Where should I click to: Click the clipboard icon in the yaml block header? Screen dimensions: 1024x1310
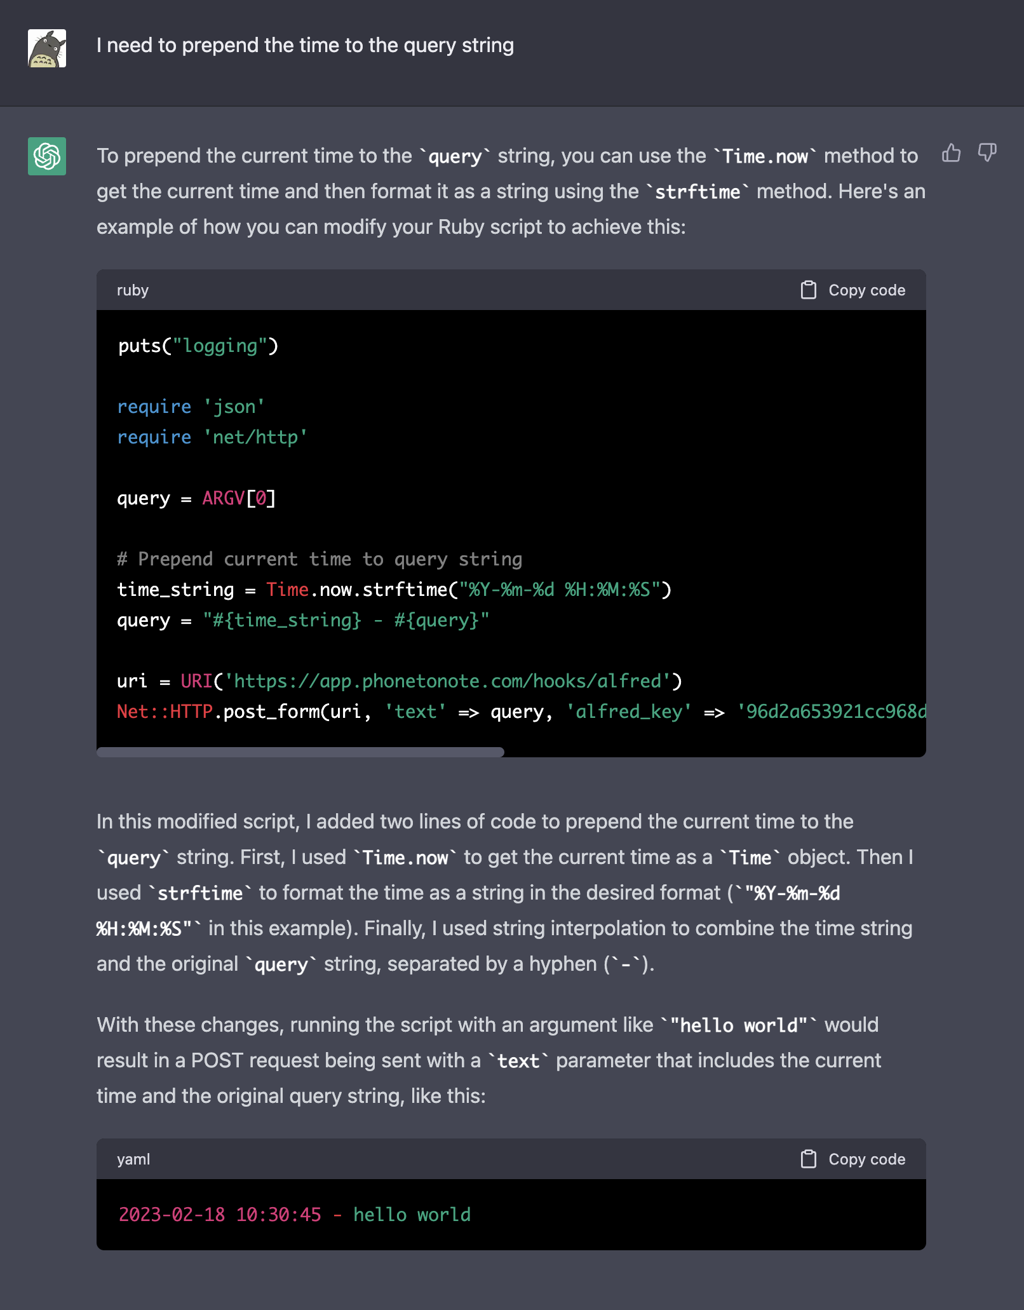pos(808,1159)
